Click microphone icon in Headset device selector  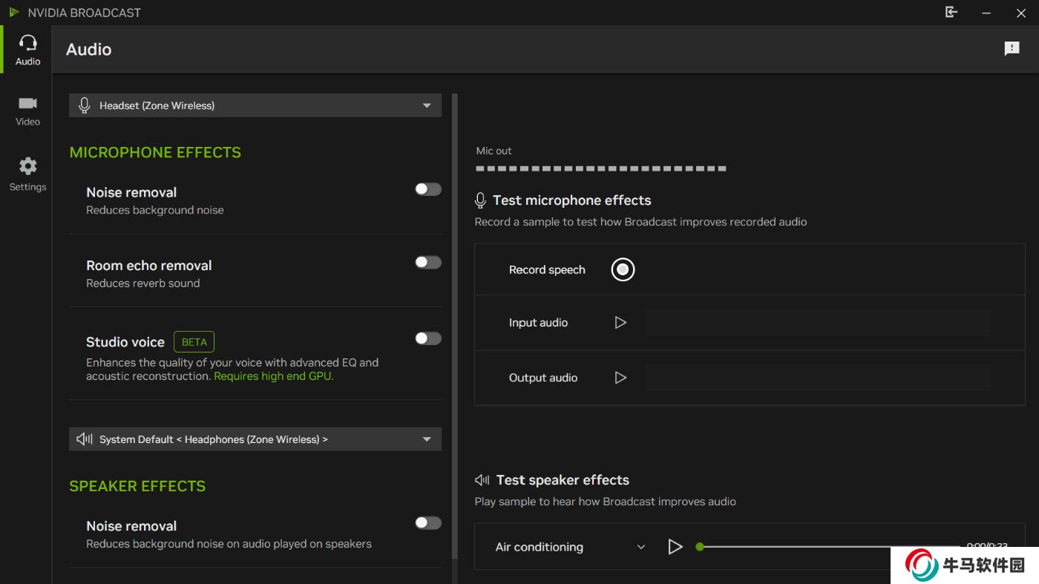click(85, 105)
